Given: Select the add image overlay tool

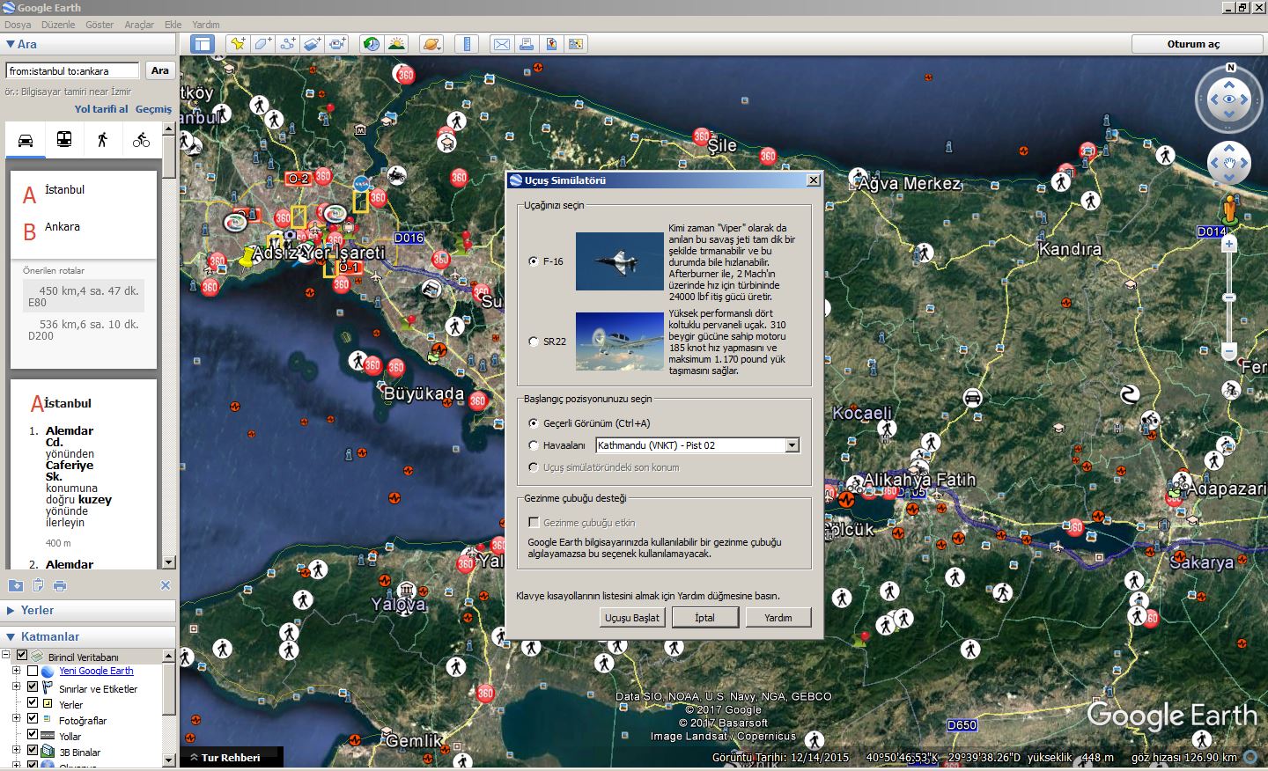Looking at the screenshot, I should click(312, 44).
